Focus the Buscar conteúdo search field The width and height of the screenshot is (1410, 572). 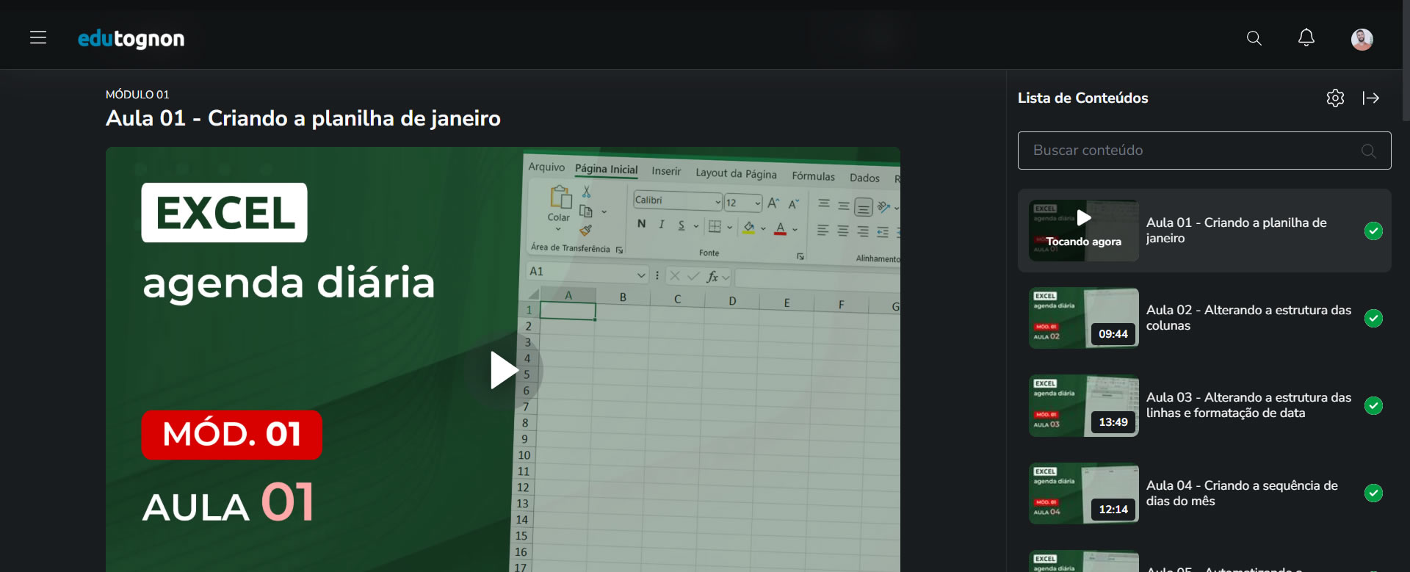click(x=1204, y=151)
